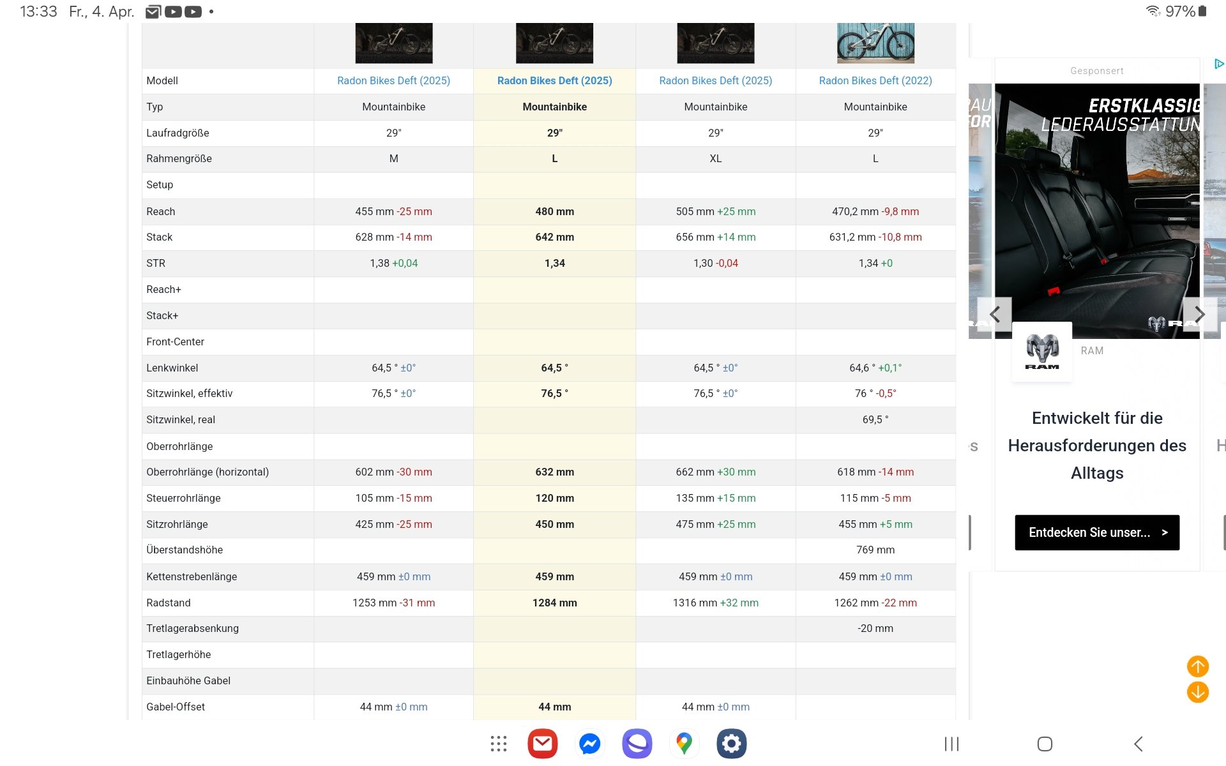
Task: Select the 'Sitzwinkel, effektiv' row label
Action: point(189,393)
